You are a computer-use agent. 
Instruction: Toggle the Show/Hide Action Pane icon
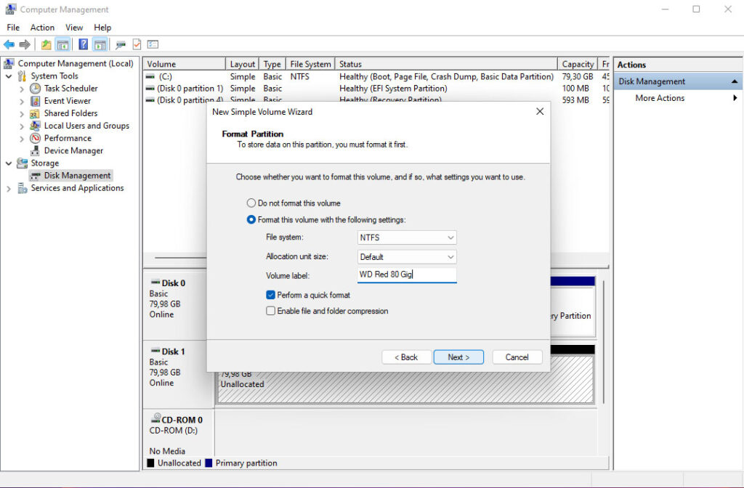coord(100,44)
